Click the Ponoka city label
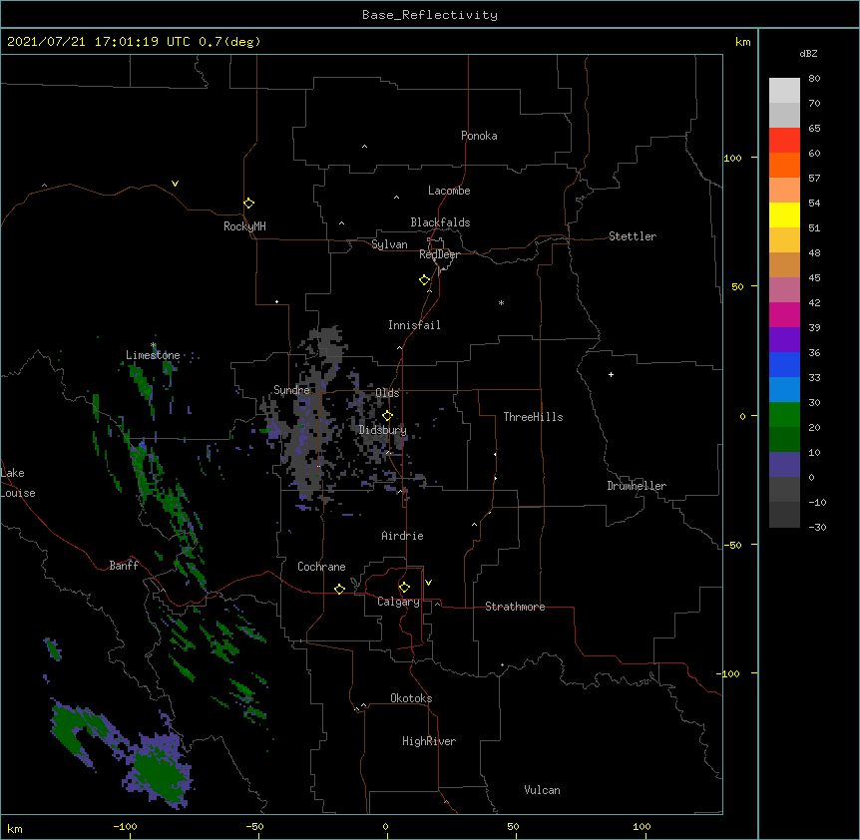The width and height of the screenshot is (860, 840). 479,136
